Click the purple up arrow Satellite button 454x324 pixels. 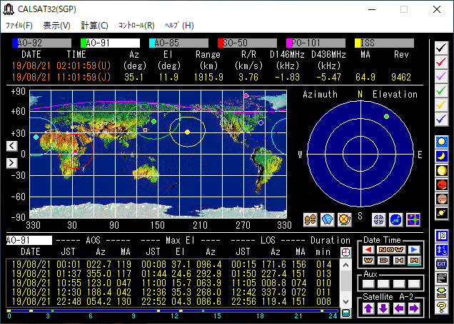[368, 309]
